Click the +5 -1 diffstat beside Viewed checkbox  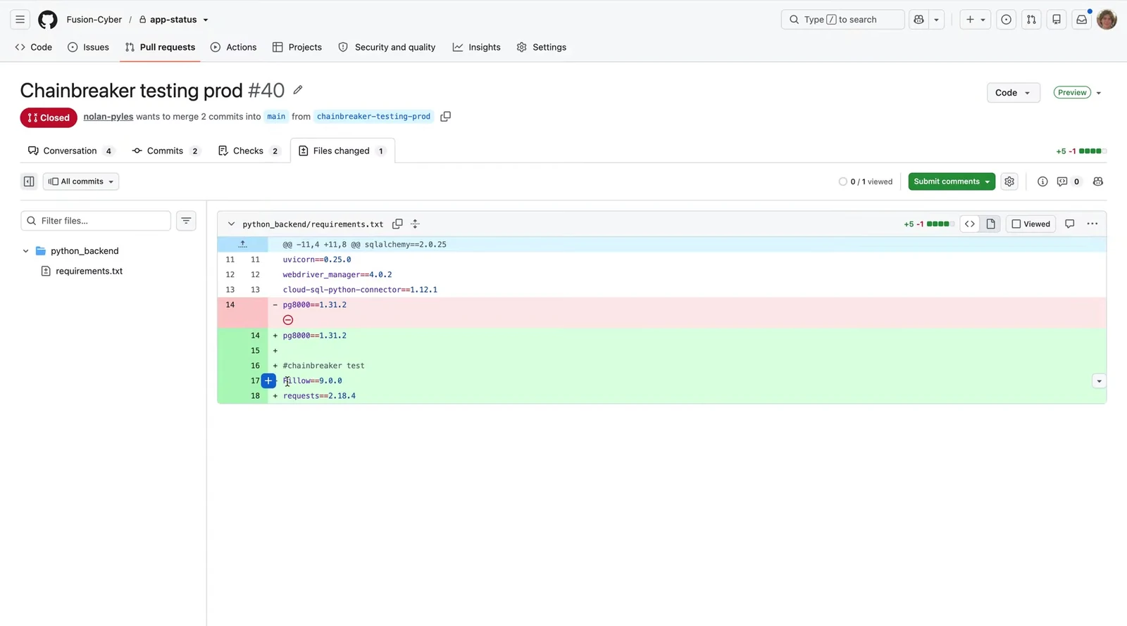point(928,224)
